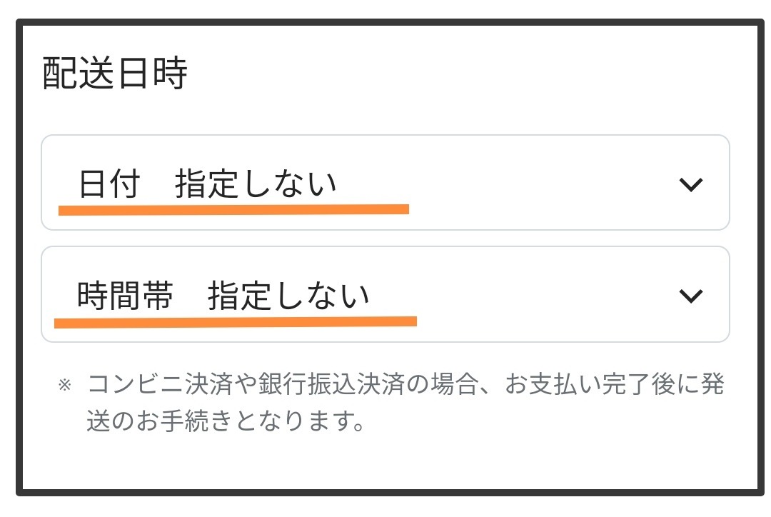Click the ※ note marker symbol

click(x=64, y=386)
